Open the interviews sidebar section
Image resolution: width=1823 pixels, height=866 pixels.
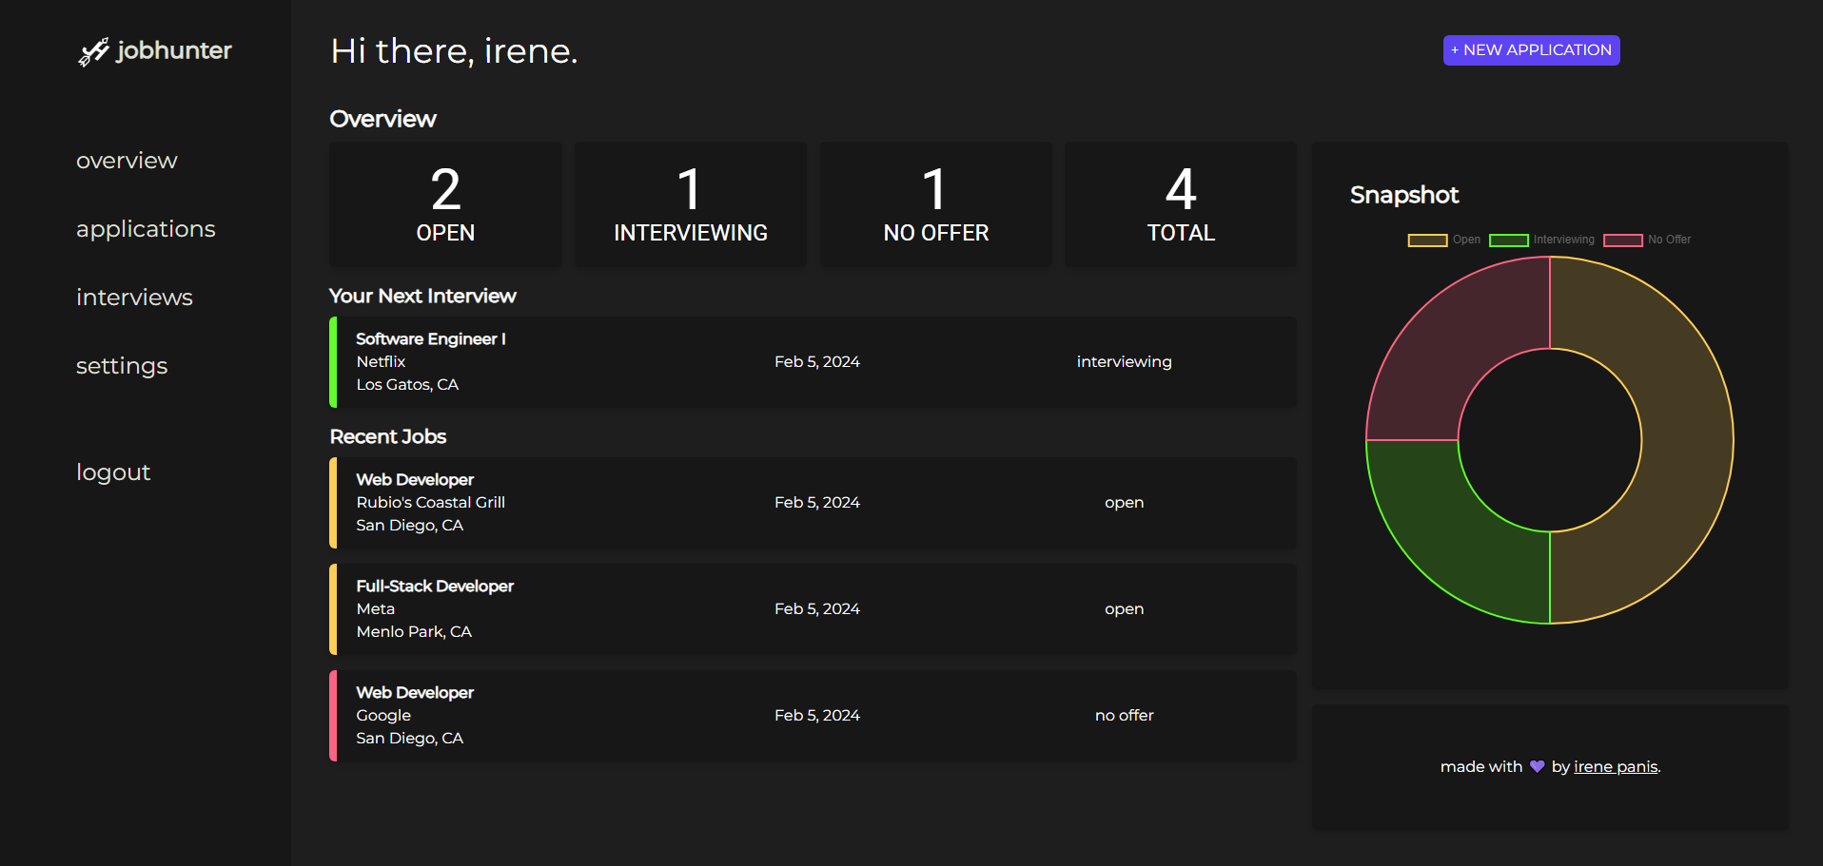point(134,298)
